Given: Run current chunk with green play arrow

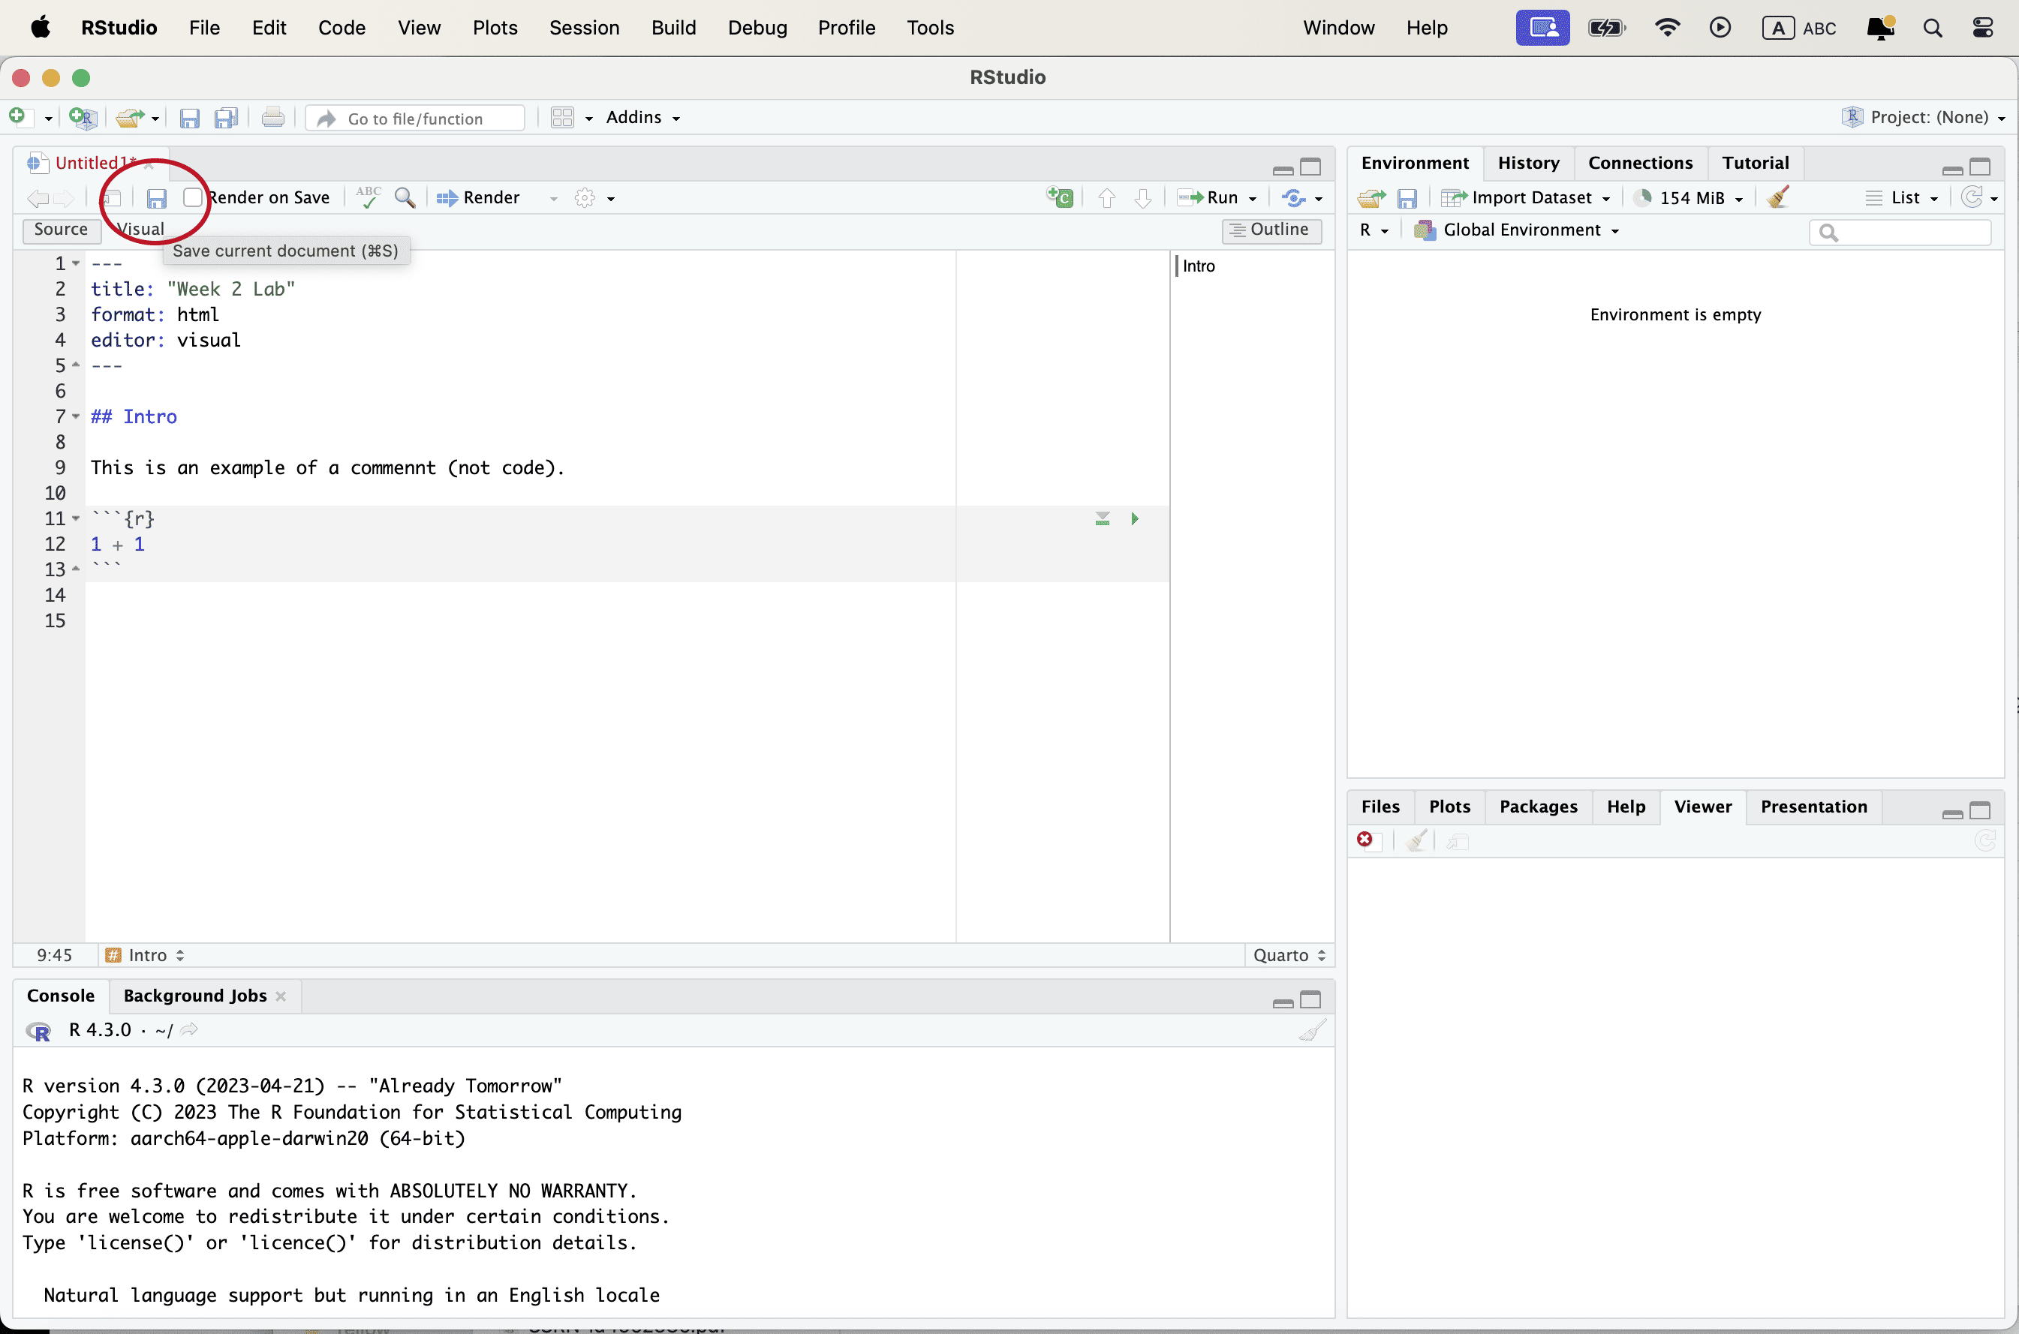Looking at the screenshot, I should tap(1134, 519).
